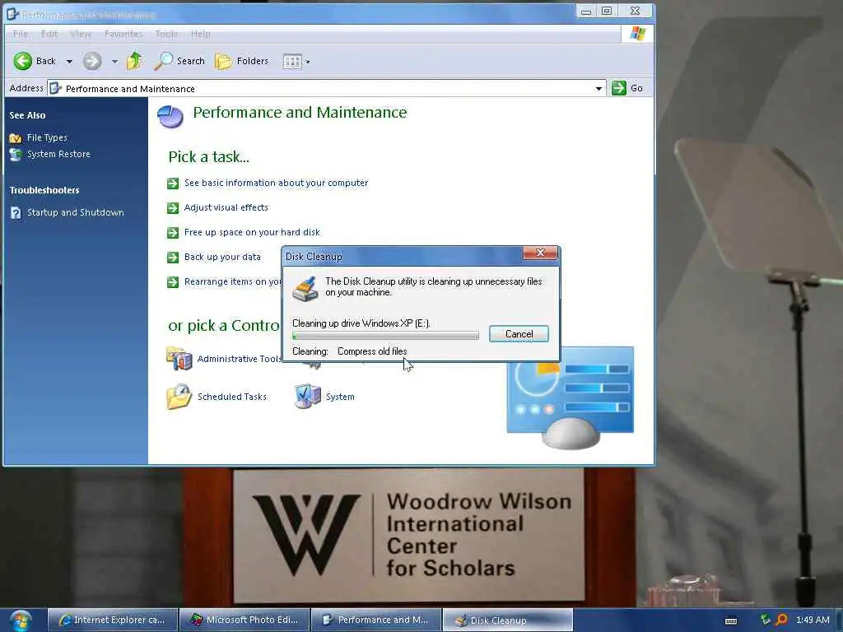Go up one folder level icon
Image resolution: width=843 pixels, height=632 pixels.
tap(134, 61)
